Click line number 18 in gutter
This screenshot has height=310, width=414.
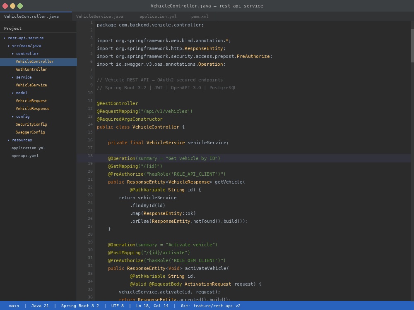[x=90, y=156]
